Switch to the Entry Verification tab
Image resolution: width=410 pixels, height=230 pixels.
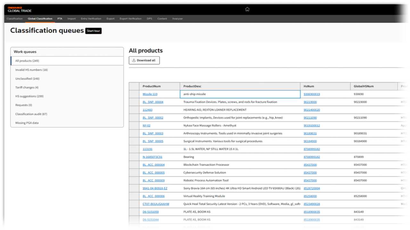click(91, 19)
